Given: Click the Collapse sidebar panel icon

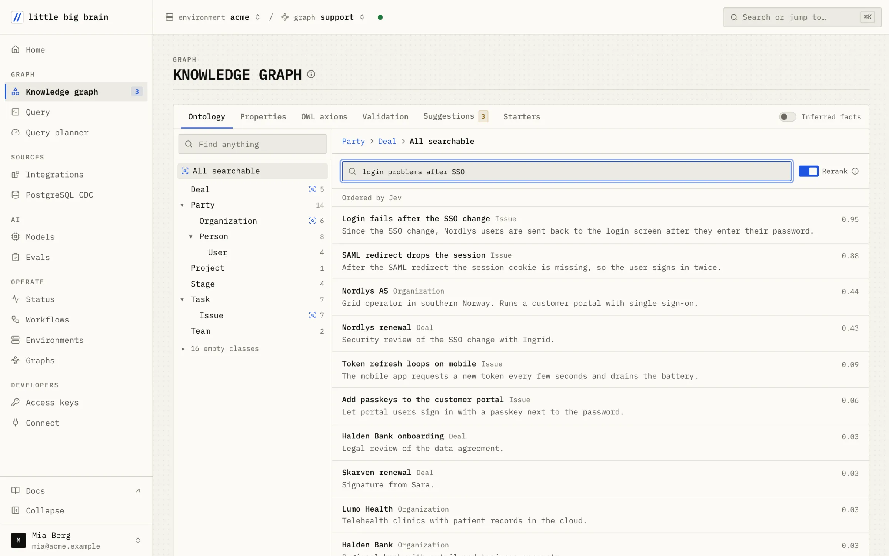Looking at the screenshot, I should coord(15,510).
